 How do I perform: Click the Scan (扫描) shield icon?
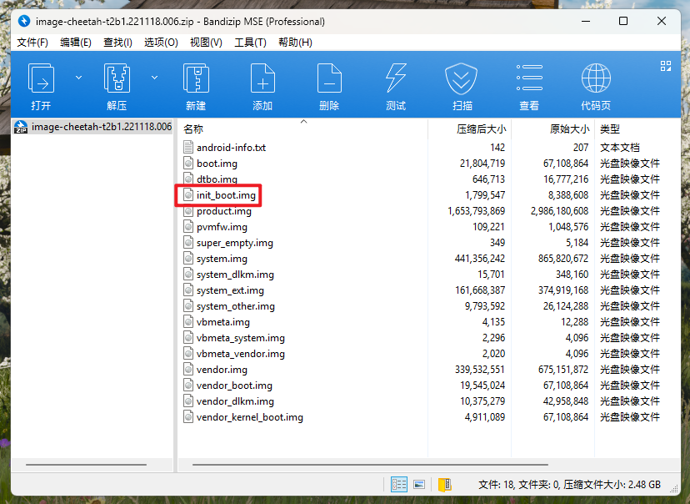tap(461, 78)
